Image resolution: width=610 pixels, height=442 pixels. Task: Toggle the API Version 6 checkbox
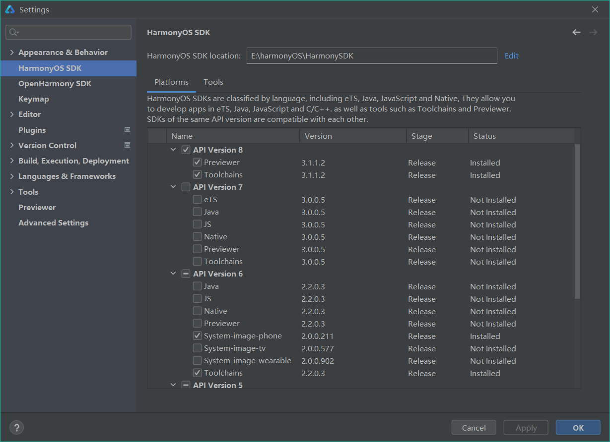[x=186, y=274]
